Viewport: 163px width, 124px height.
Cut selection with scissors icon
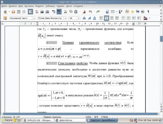(65, 12)
